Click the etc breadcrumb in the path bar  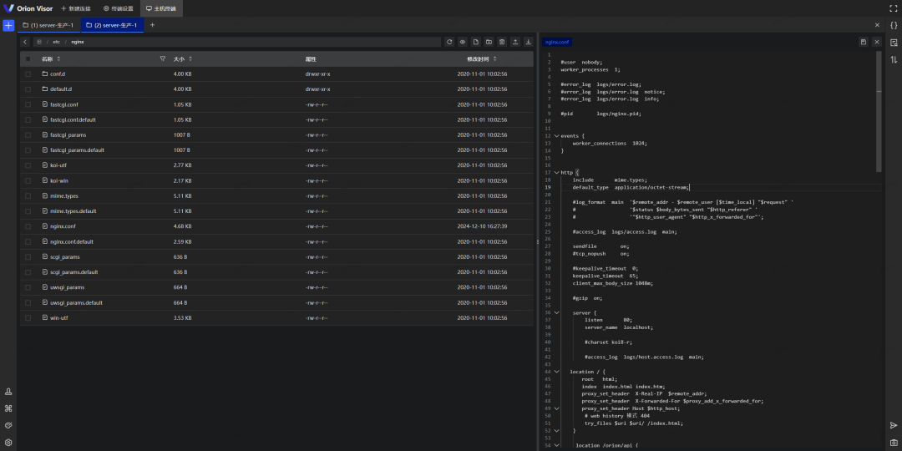pyautogui.click(x=56, y=42)
